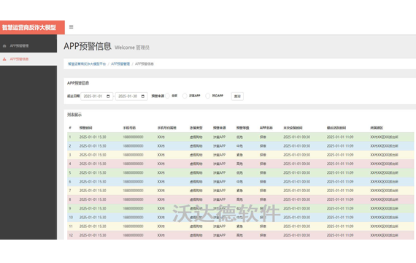Open calendar picker for end date 2025-01-30
The image size is (416, 263).
tap(143, 96)
